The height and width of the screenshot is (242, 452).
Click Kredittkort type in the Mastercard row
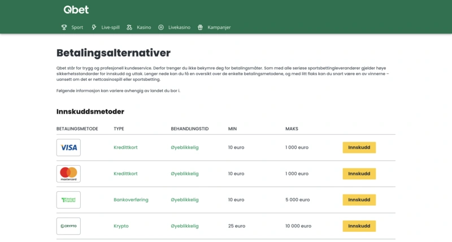[x=125, y=174]
